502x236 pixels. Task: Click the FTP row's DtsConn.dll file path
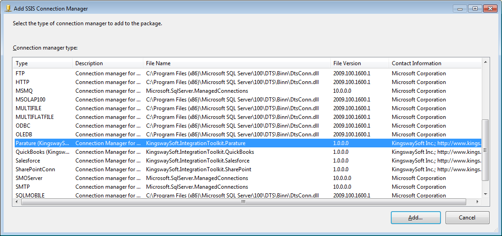pyautogui.click(x=232, y=73)
